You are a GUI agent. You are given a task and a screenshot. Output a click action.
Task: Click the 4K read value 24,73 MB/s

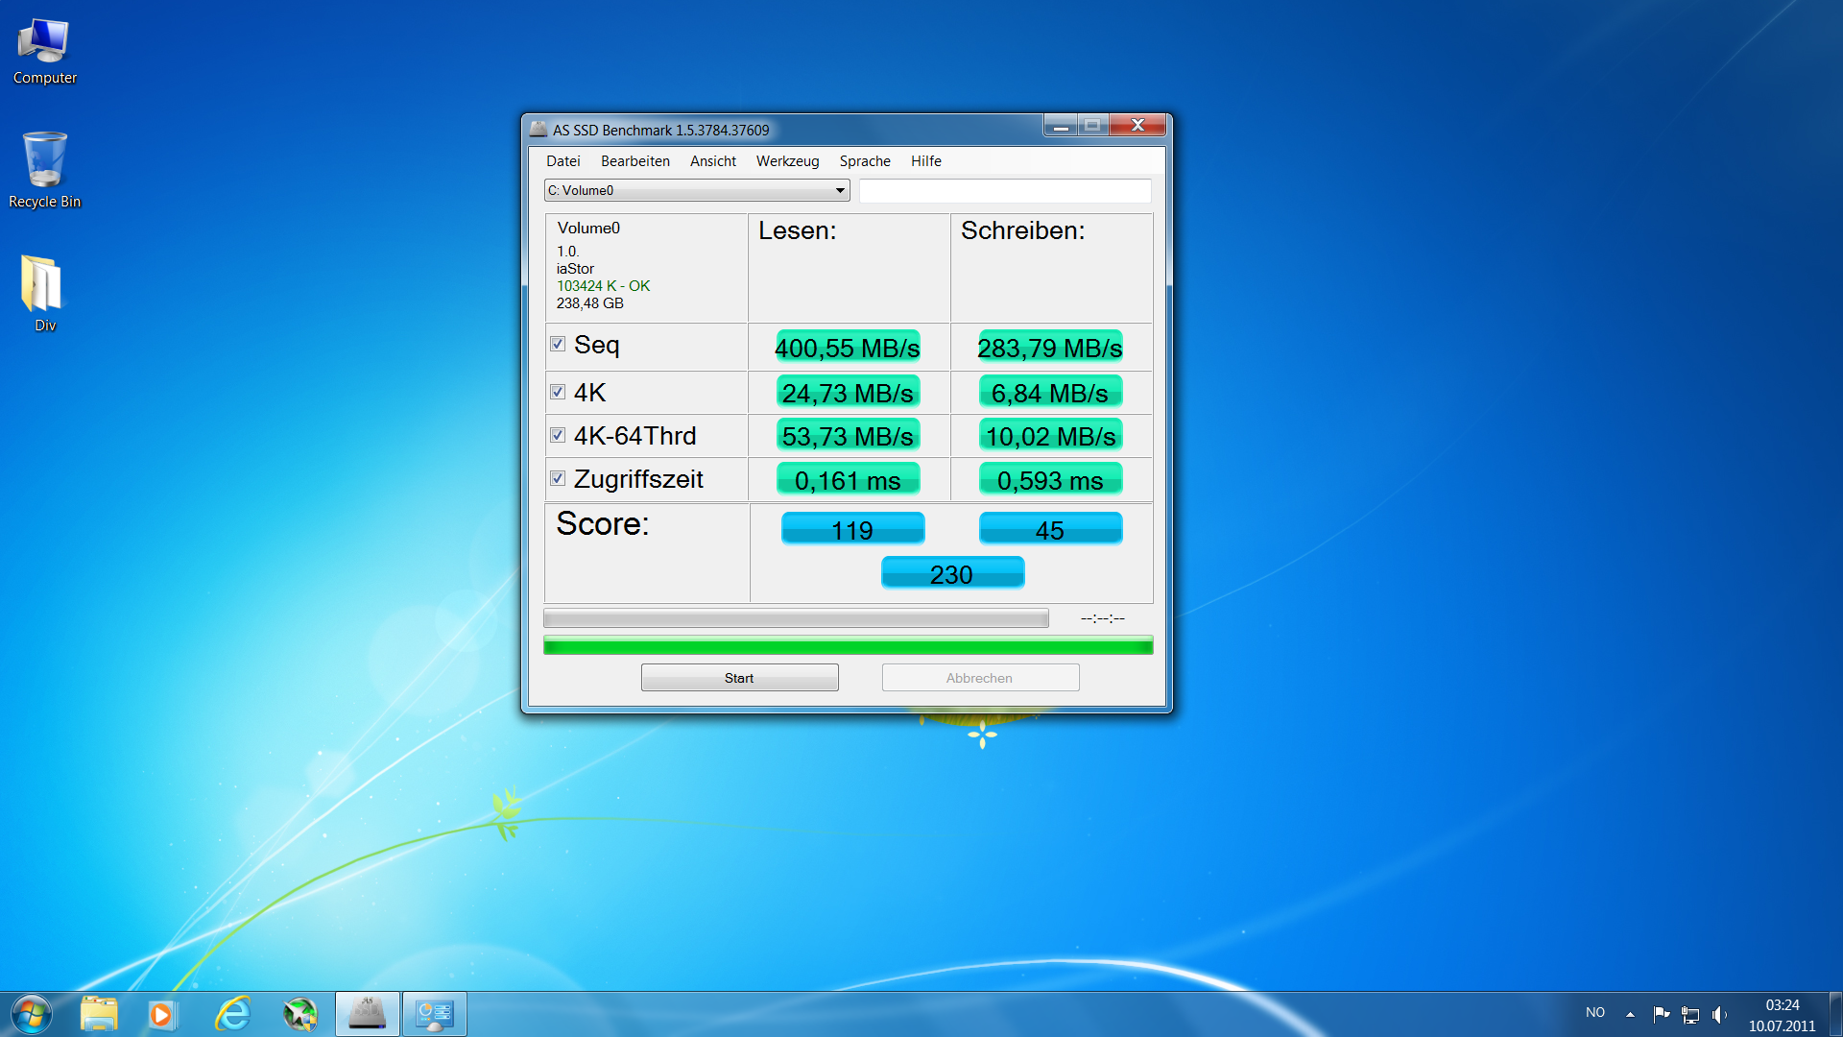tap(848, 393)
